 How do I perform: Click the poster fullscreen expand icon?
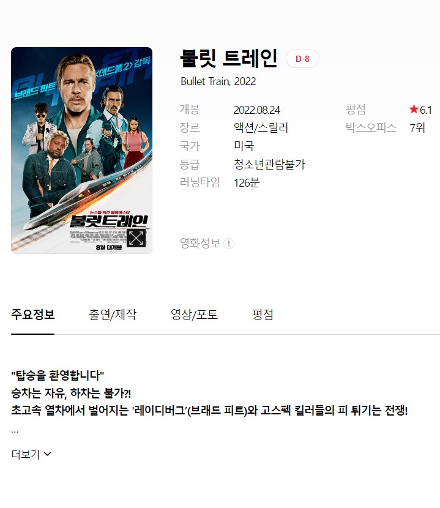tap(136, 238)
